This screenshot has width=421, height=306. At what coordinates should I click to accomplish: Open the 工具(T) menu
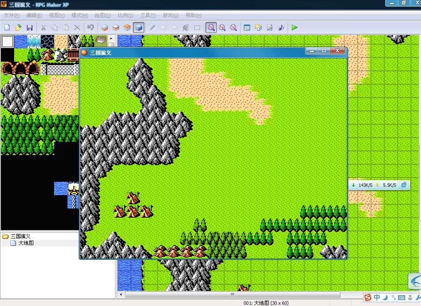(148, 15)
